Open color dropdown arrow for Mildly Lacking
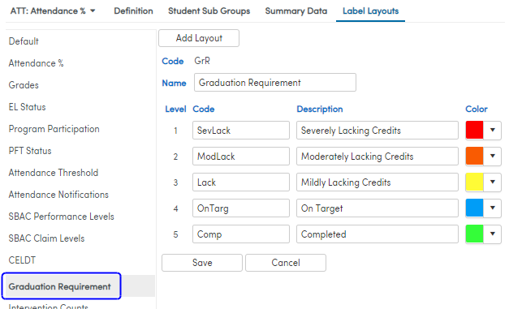The width and height of the screenshot is (509, 309). [x=493, y=182]
